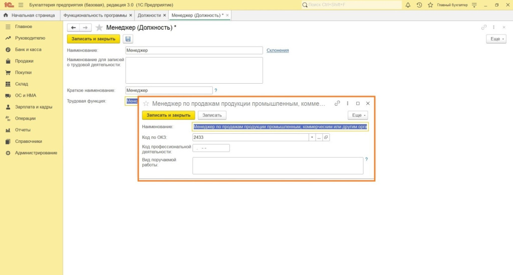Go to Справочники in the sidebar
This screenshot has width=513, height=275.
(x=28, y=141)
